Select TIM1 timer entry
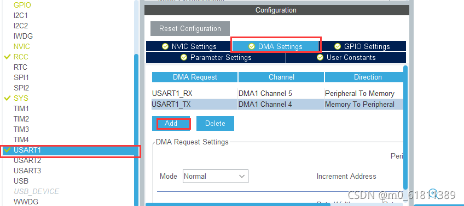Viewport: 464px width, 206px height. point(21,109)
